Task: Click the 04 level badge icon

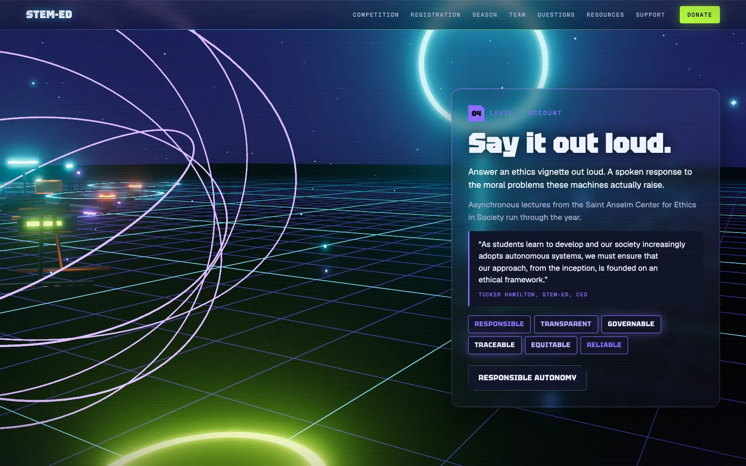Action: [476, 113]
